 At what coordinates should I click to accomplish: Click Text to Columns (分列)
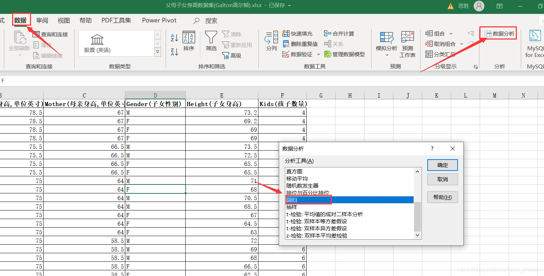pos(271,41)
